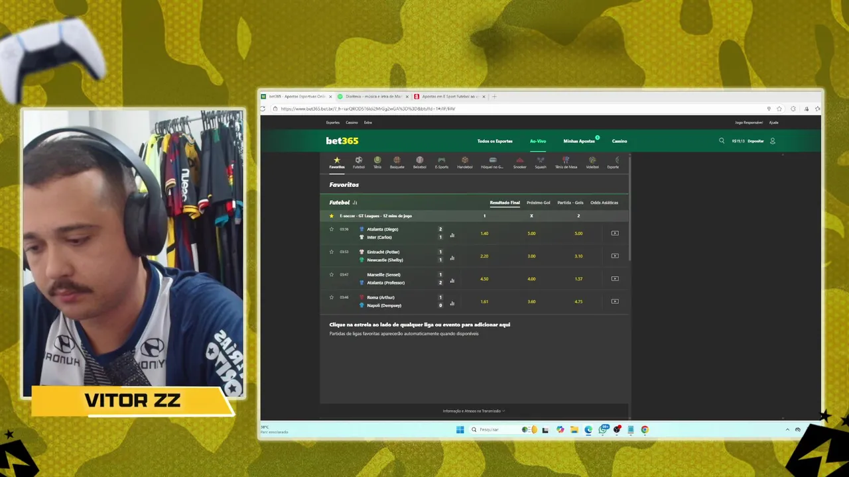
Task: Click the R$19,13 balance
Action: pyautogui.click(x=738, y=141)
